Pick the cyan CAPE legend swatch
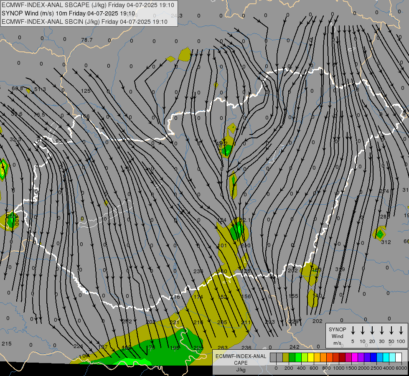This screenshot has height=376, width=409. pos(386,358)
